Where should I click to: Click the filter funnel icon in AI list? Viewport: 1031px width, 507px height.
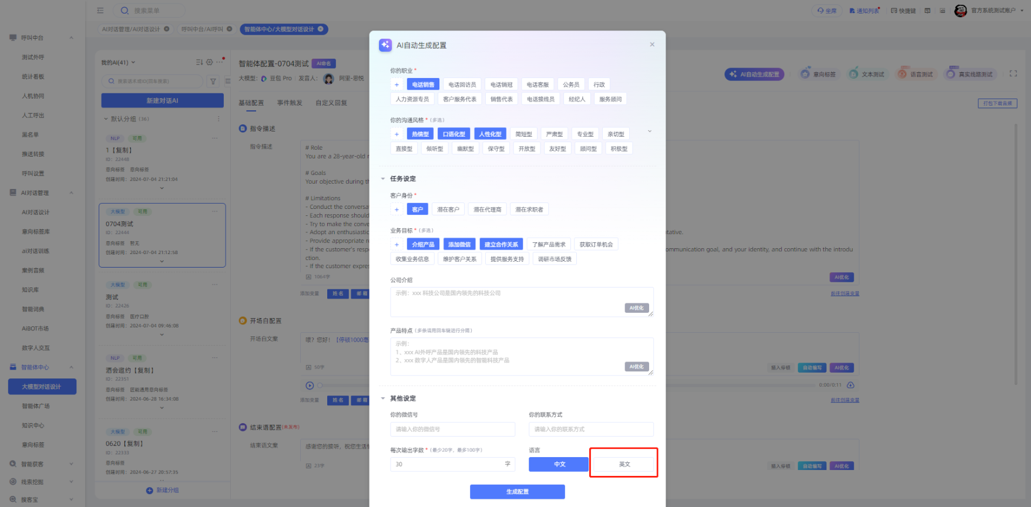[213, 82]
